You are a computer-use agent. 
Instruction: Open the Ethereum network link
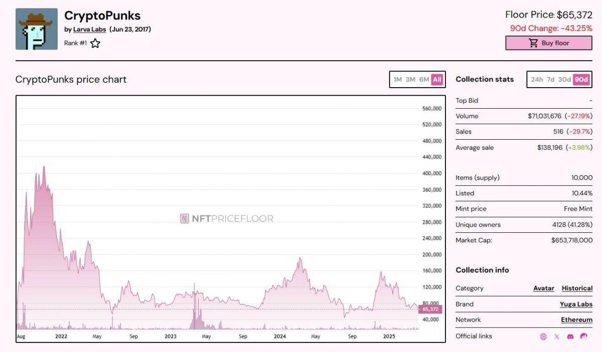click(576, 320)
